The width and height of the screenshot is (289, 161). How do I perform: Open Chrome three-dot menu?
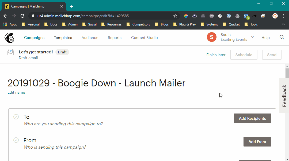pyautogui.click(x=284, y=16)
